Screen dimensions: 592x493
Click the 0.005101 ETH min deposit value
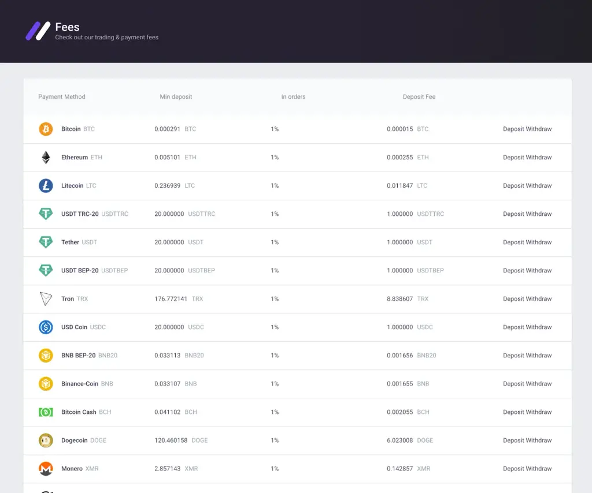point(175,157)
